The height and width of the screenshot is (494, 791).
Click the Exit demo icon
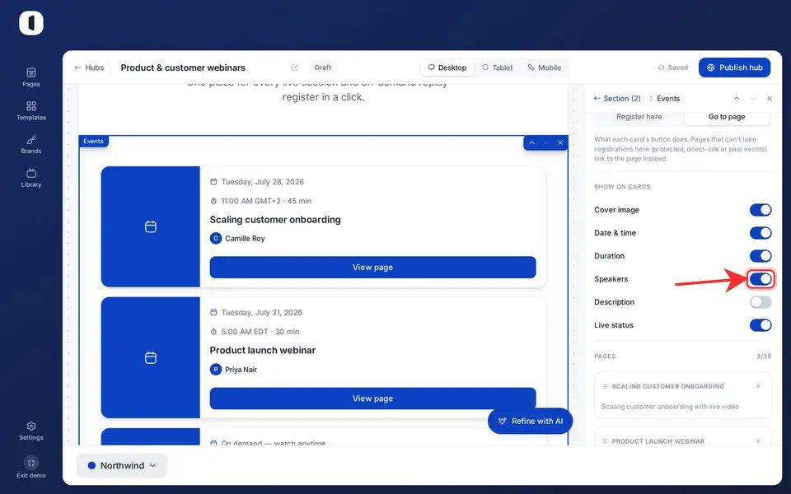tap(31, 463)
